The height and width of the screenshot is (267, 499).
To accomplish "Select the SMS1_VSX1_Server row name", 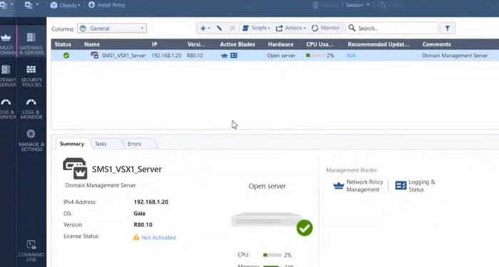I will pyautogui.click(x=123, y=56).
